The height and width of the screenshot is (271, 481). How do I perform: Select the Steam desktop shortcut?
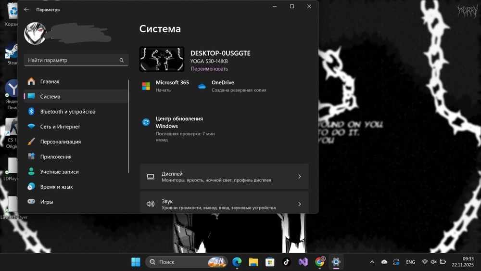(11, 54)
